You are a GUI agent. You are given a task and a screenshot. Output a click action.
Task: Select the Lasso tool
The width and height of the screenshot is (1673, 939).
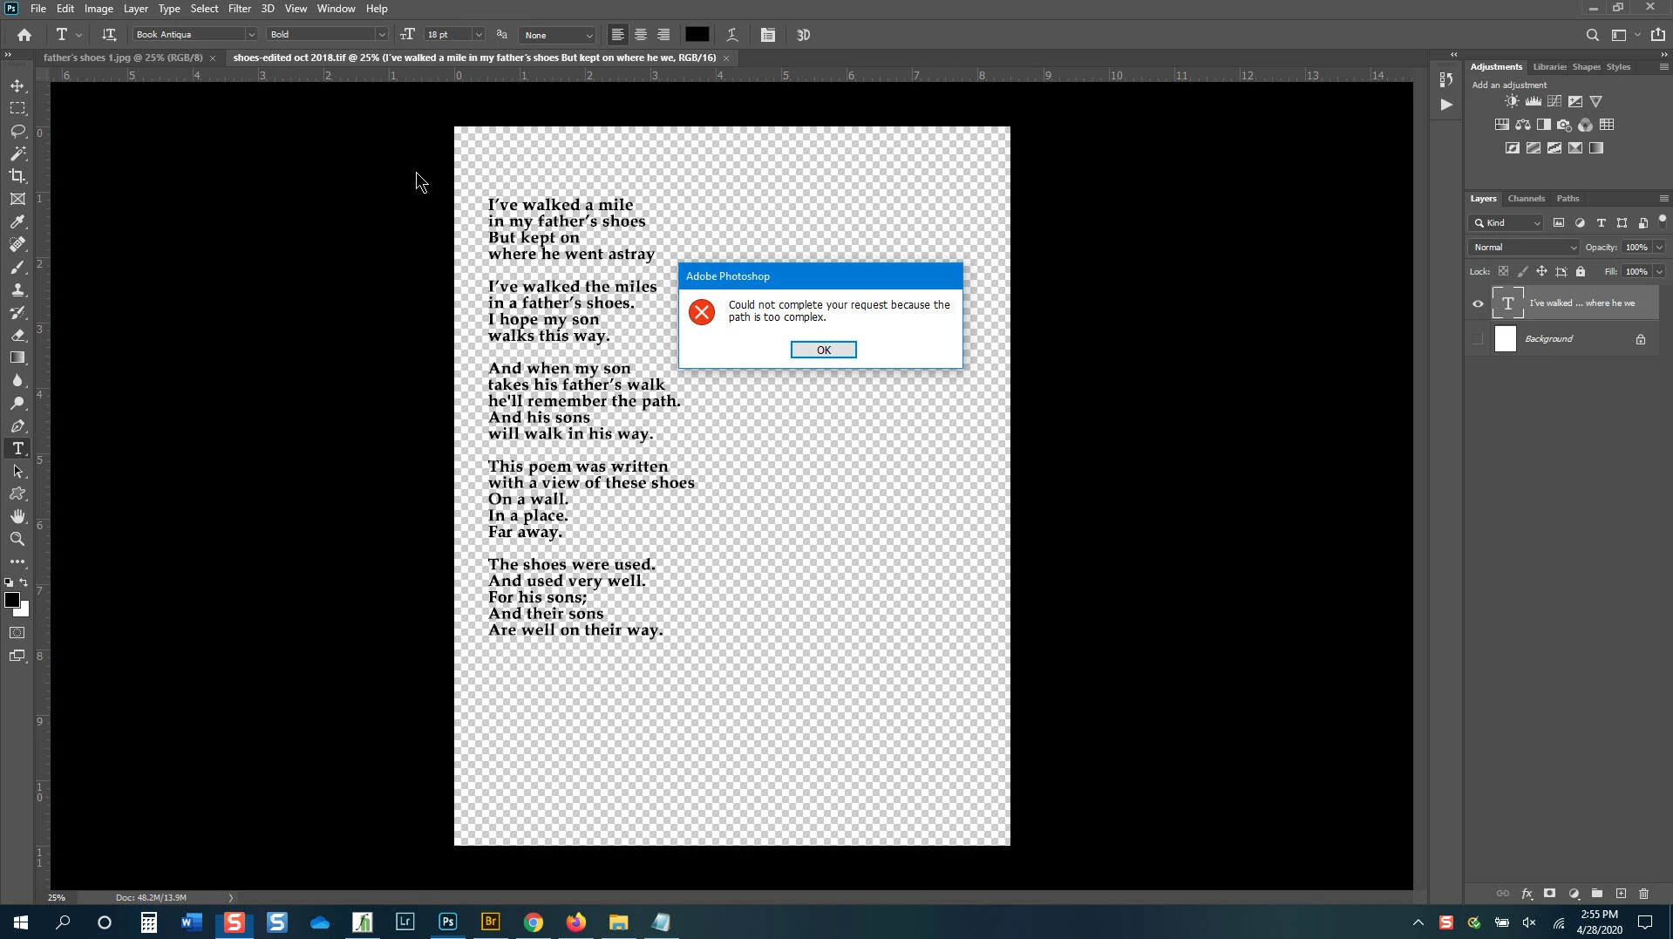tap(17, 131)
